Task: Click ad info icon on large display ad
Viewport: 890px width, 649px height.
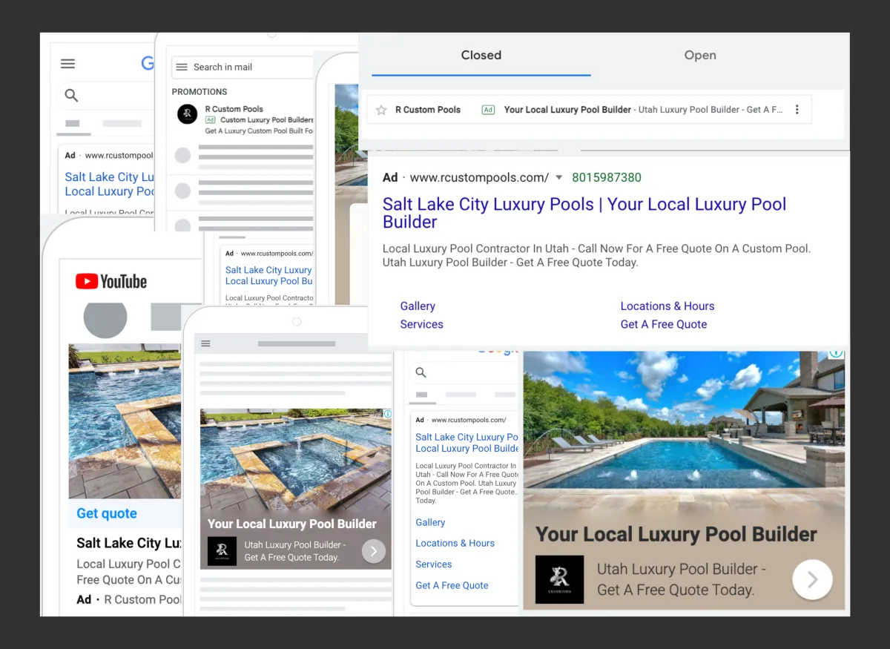Action: tap(837, 353)
